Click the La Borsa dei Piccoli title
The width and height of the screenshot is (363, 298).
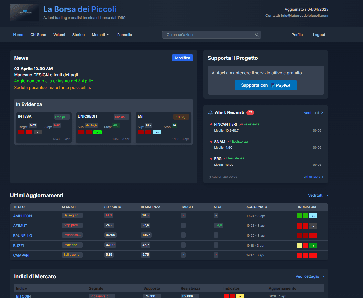[80, 9]
